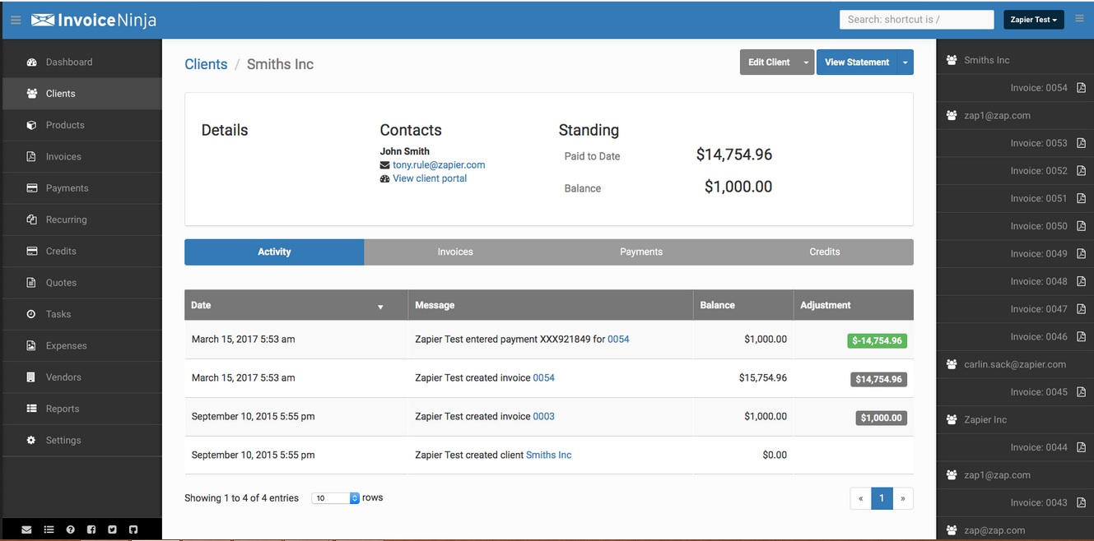
Task: Open Tasks in the sidebar
Action: pos(81,314)
